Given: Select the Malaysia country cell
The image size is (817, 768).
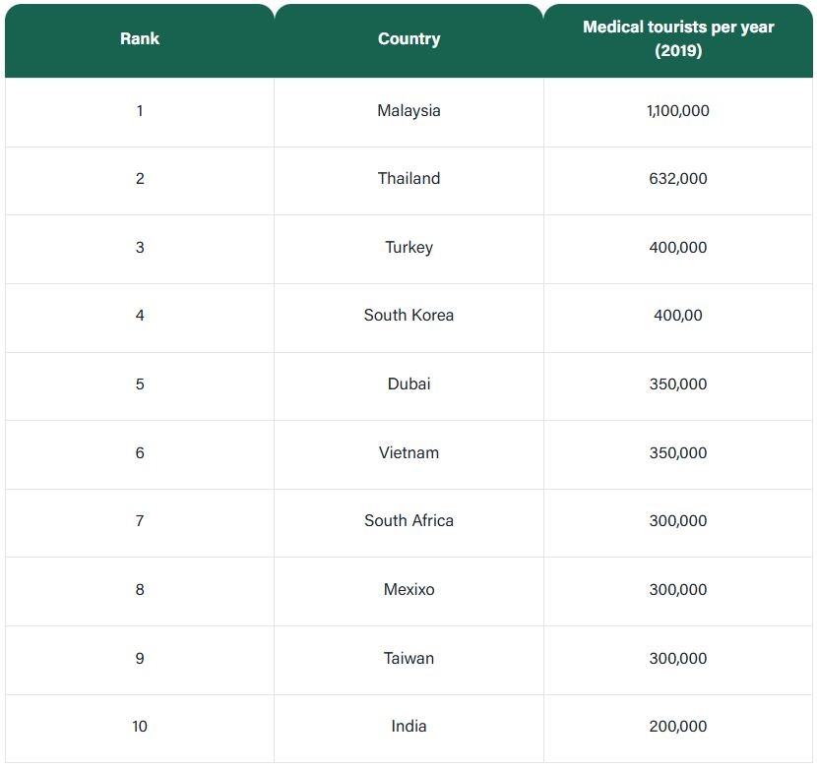Looking at the screenshot, I should (x=408, y=111).
